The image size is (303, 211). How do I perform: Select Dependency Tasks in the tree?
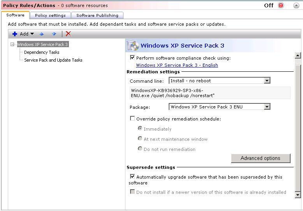pyautogui.click(x=42, y=52)
